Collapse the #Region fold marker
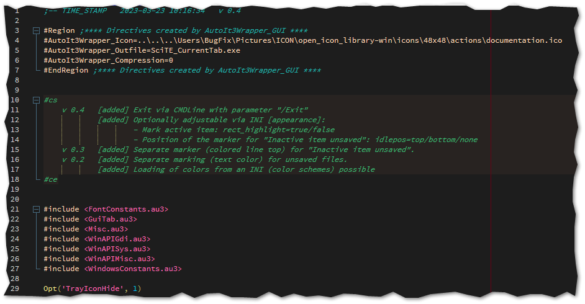Image resolution: width=585 pixels, height=304 pixels. pyautogui.click(x=35, y=30)
